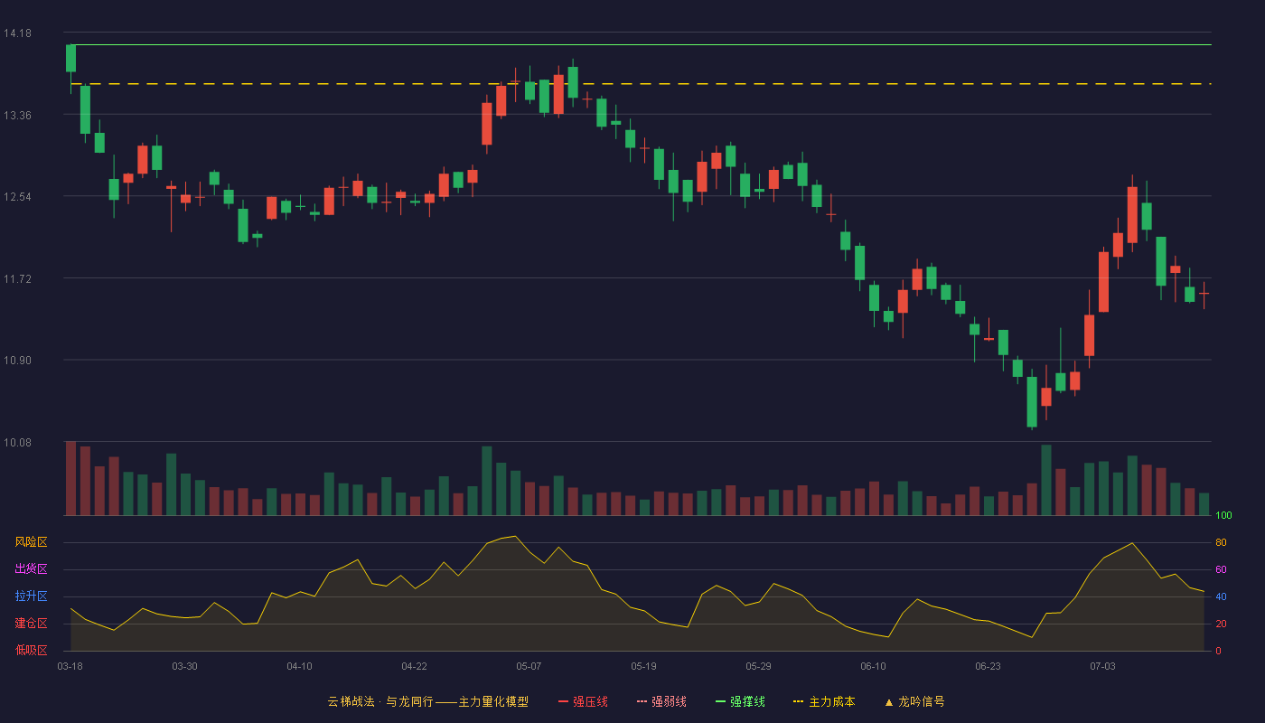The width and height of the screenshot is (1265, 723).
Task: Click the 06-10 date label
Action: tap(873, 666)
